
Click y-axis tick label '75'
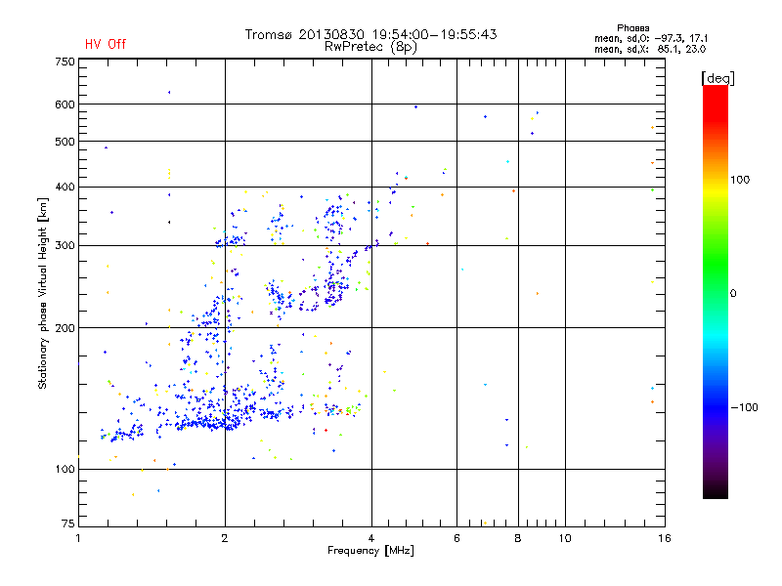[68, 523]
